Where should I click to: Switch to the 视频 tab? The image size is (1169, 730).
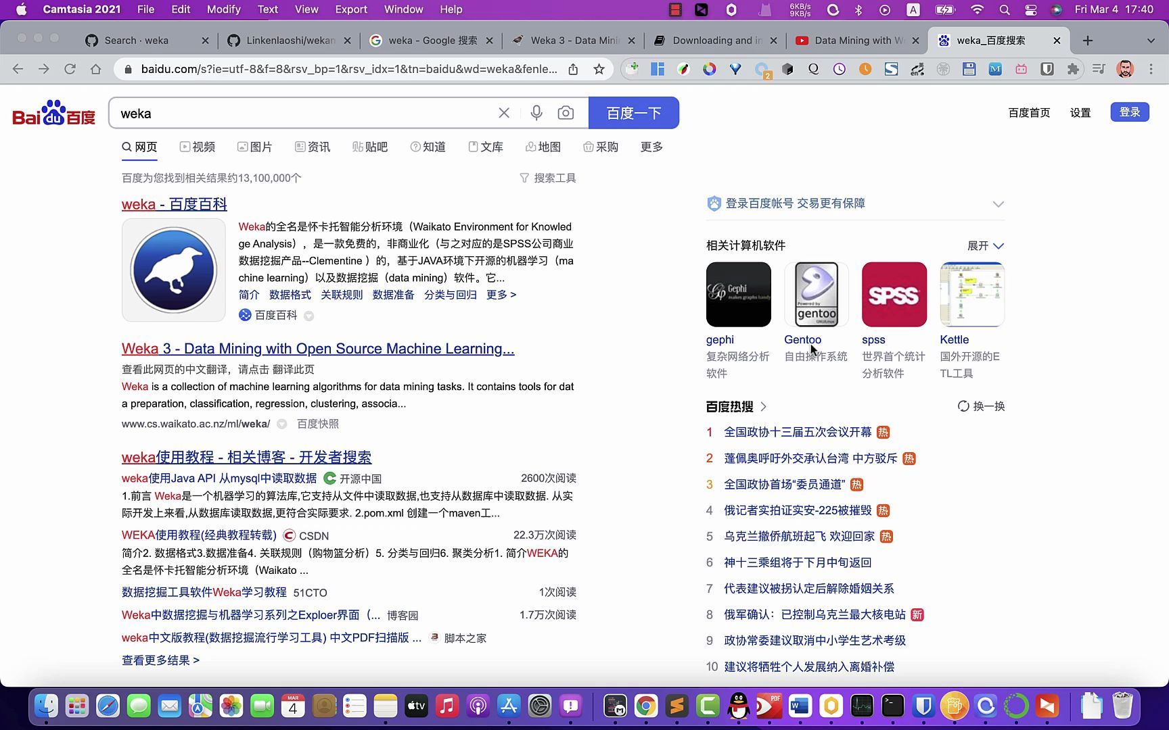tap(198, 147)
